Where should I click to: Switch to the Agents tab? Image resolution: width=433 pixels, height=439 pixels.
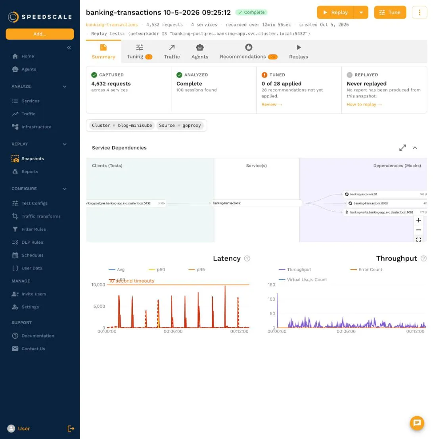(x=200, y=52)
